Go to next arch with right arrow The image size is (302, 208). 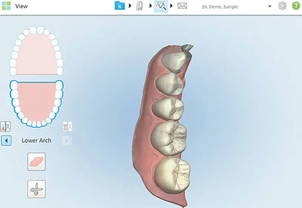pyautogui.click(x=67, y=141)
